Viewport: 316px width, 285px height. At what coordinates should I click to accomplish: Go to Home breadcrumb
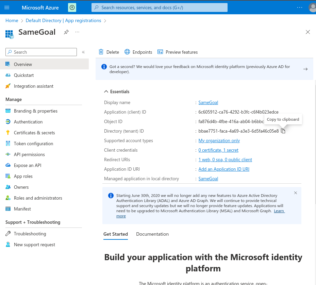point(12,20)
